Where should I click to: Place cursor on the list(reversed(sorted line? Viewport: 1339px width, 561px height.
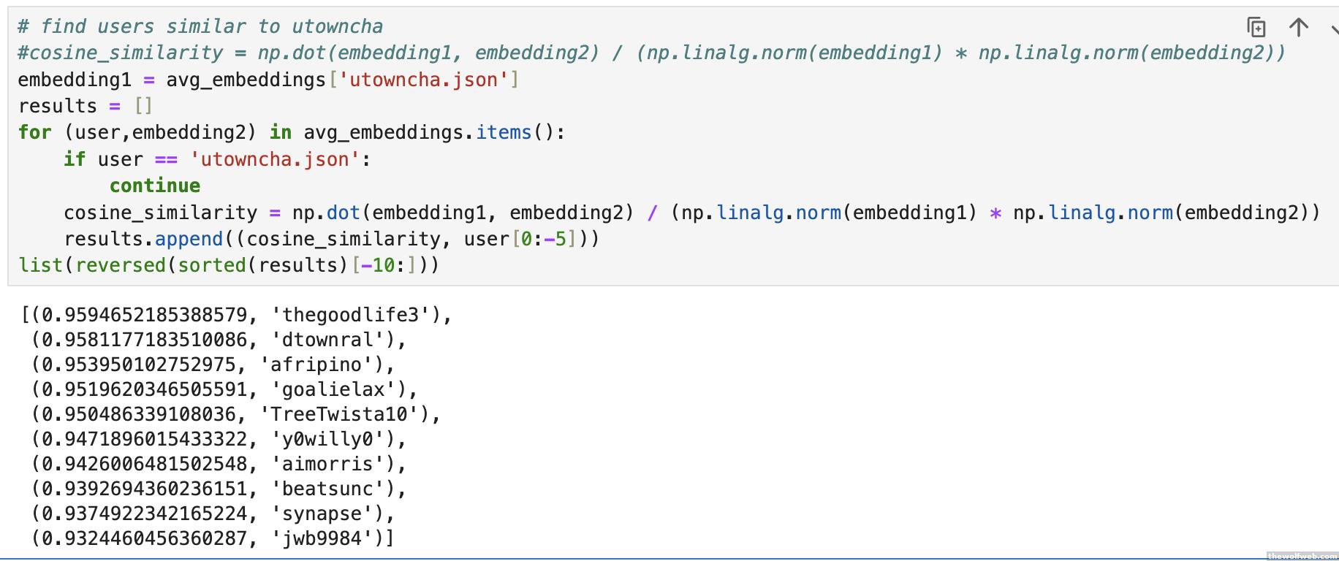coord(228,265)
